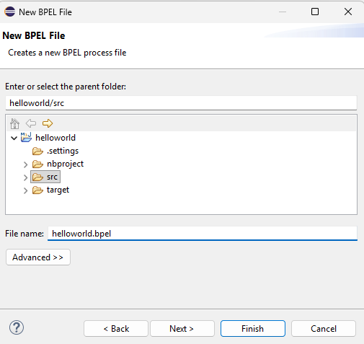Click the nbproject folder icon
The image size is (364, 344).
point(37,164)
